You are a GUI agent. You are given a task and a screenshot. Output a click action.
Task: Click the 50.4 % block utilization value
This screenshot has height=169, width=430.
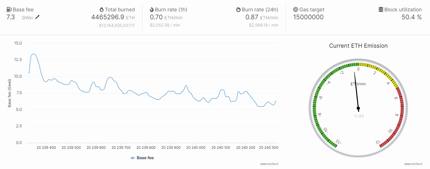click(x=411, y=17)
